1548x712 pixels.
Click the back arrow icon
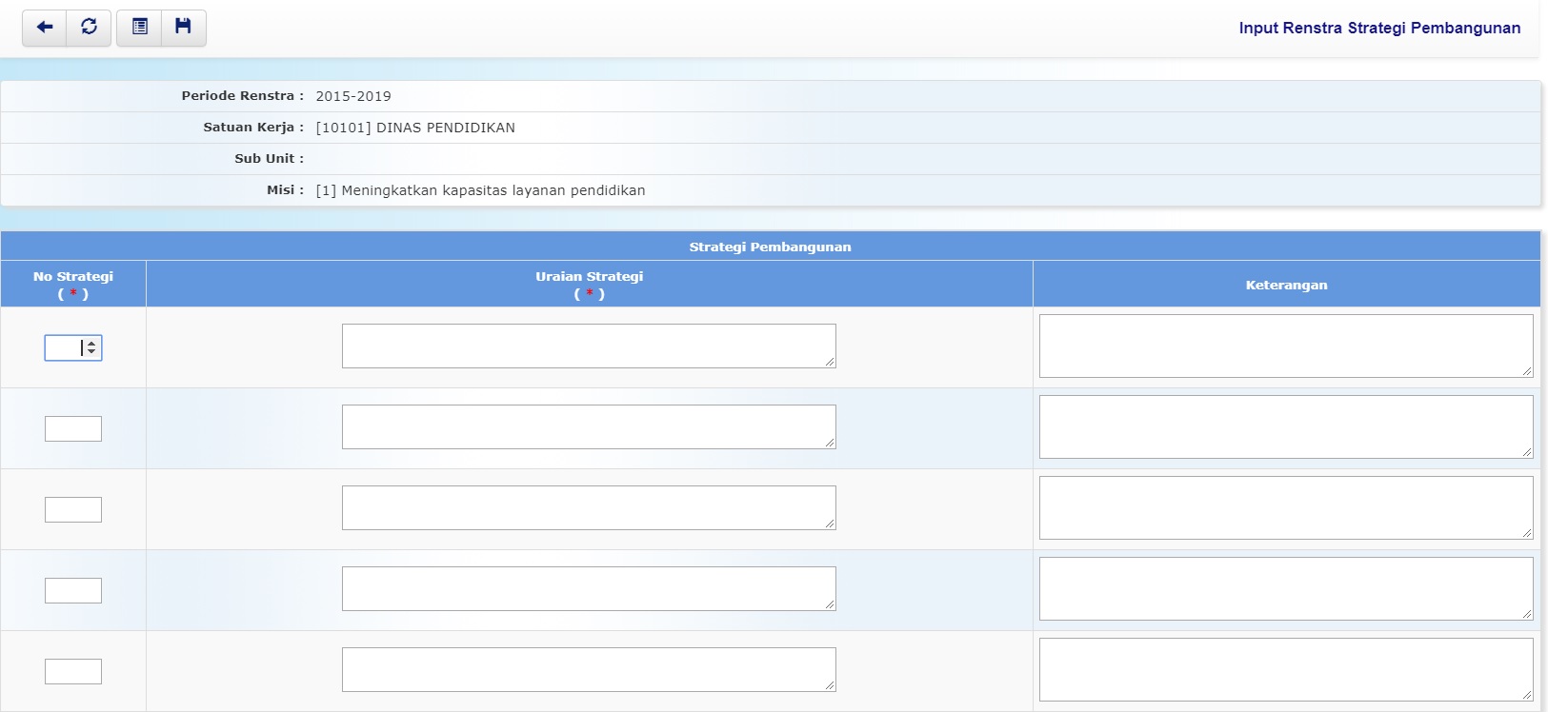tap(44, 28)
